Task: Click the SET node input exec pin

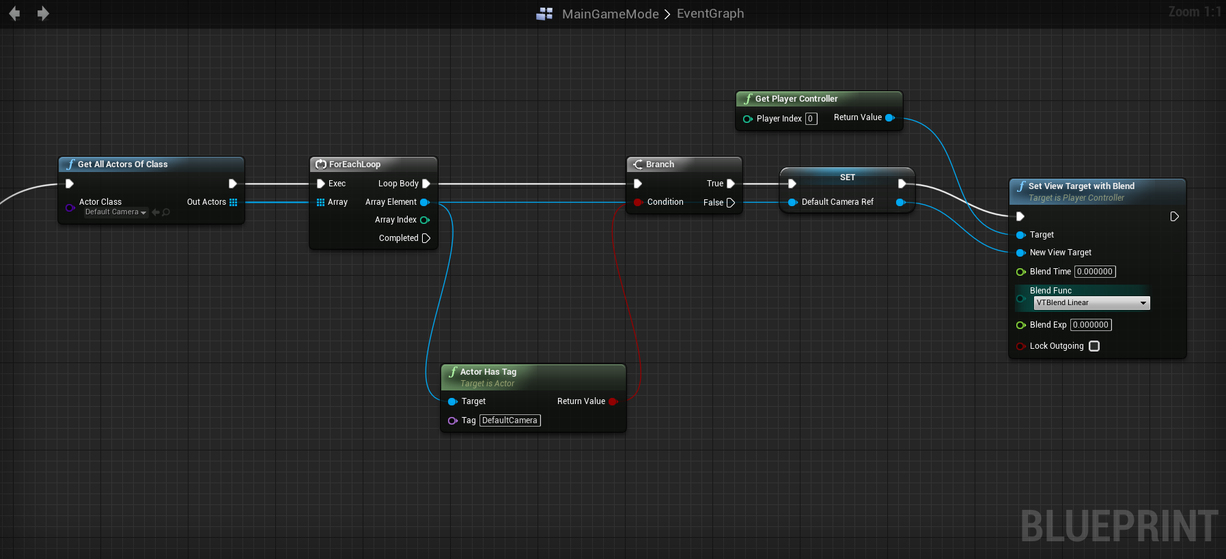Action: (x=792, y=184)
